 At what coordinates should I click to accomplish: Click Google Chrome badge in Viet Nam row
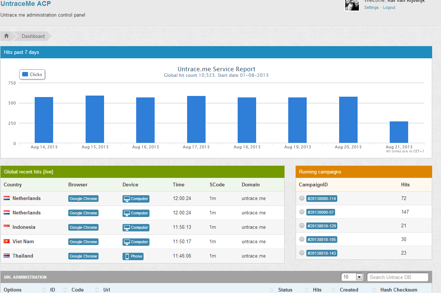(x=83, y=242)
